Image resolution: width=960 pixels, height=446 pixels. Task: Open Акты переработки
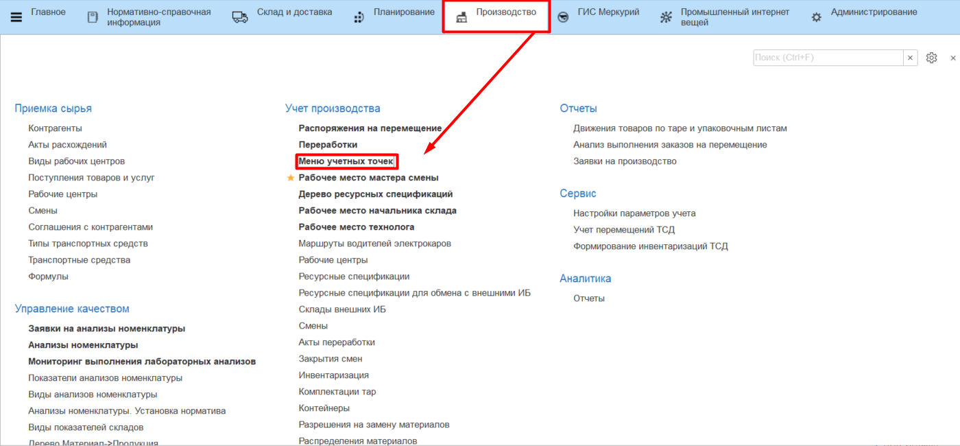coord(337,342)
